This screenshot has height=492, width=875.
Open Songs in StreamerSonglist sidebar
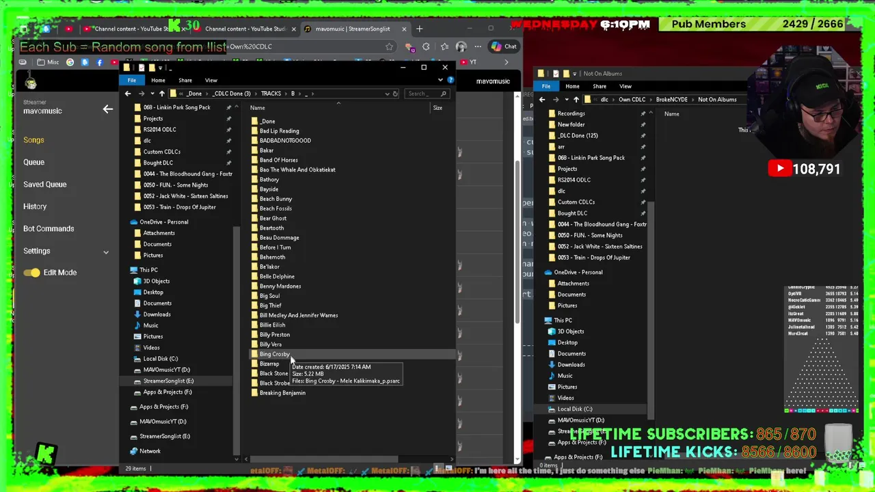pos(33,140)
